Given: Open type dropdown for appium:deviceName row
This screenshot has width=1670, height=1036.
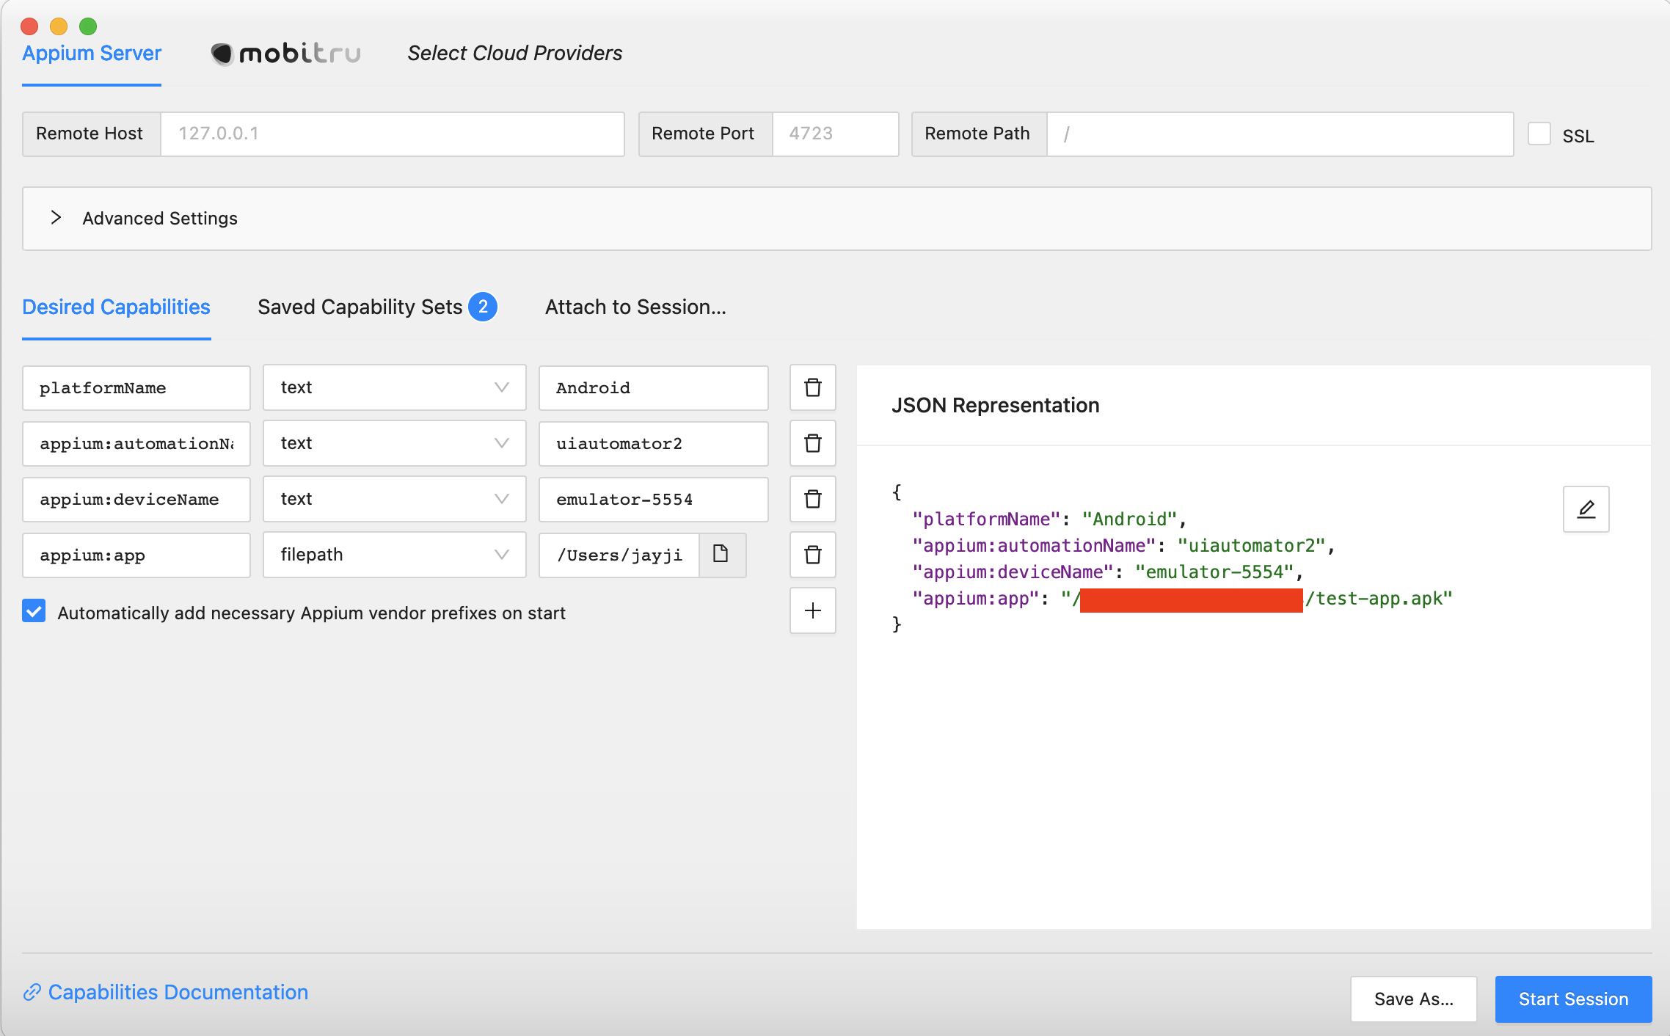Looking at the screenshot, I should pos(394,499).
